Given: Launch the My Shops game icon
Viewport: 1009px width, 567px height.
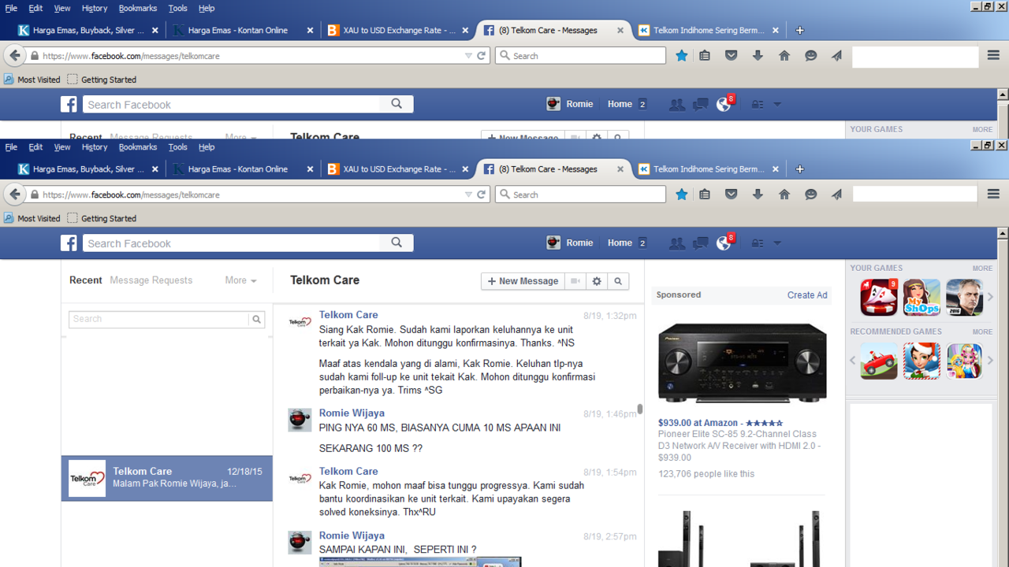Looking at the screenshot, I should click(x=922, y=297).
